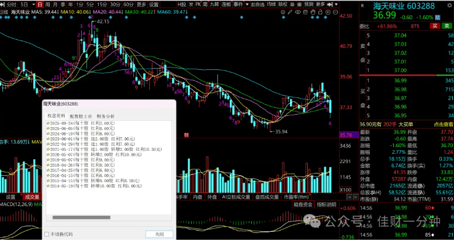
Task: Select the 周 weekly period button
Action: [x=47, y=5]
